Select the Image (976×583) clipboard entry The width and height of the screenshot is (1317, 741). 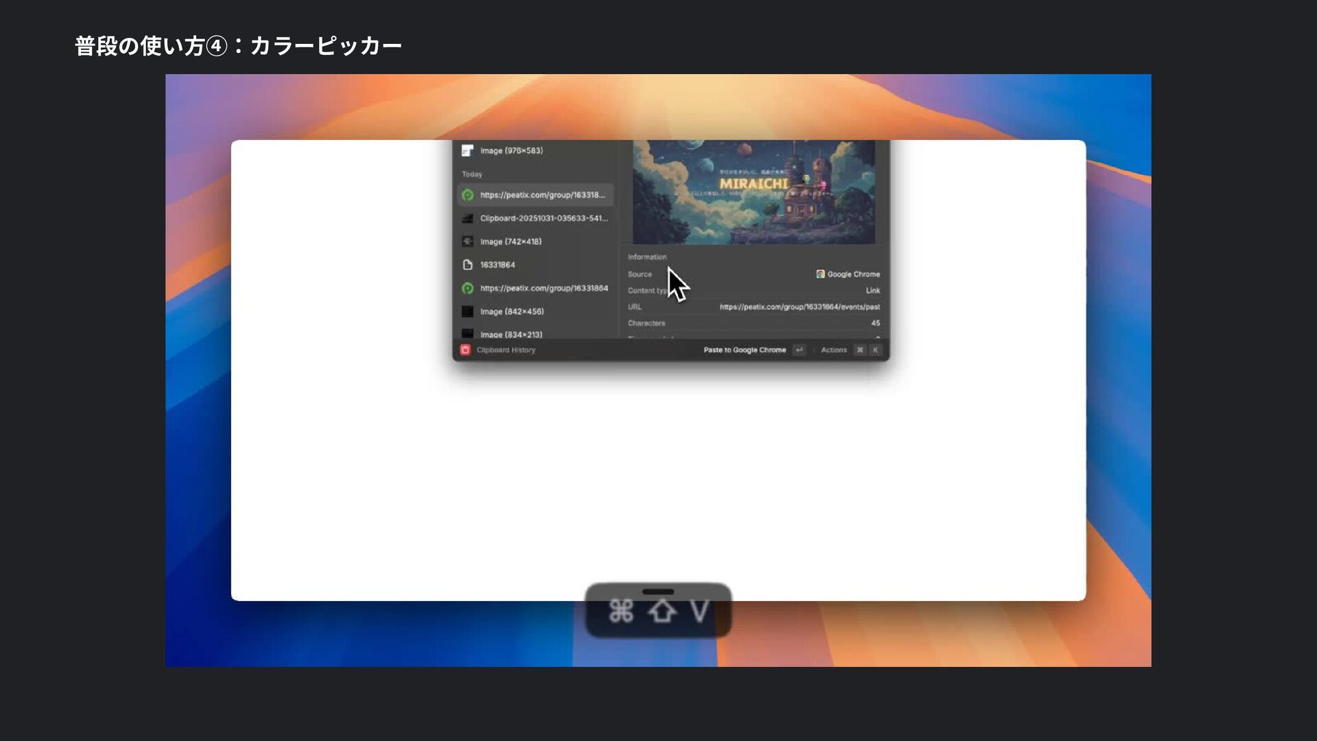click(535, 150)
